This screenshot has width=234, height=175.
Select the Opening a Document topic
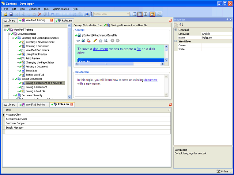pos(37,46)
